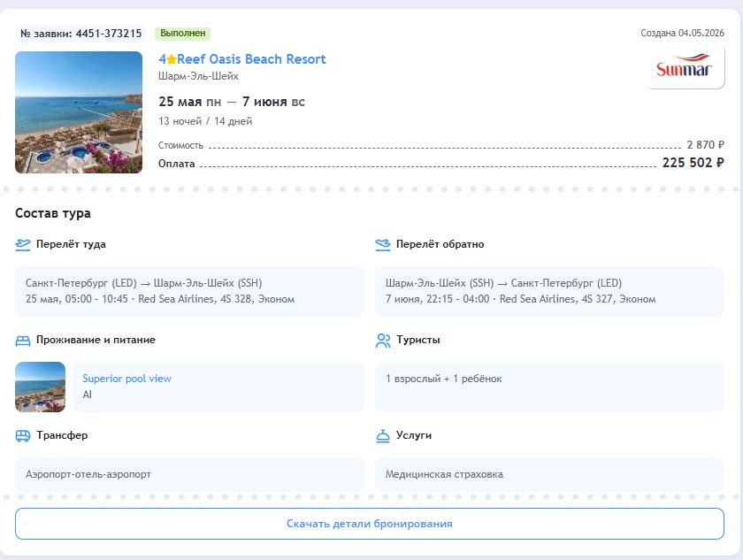Click the Стоимость amount 2 870 ₽

tap(706, 145)
